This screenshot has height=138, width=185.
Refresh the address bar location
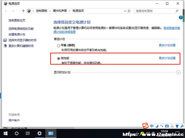point(129,11)
